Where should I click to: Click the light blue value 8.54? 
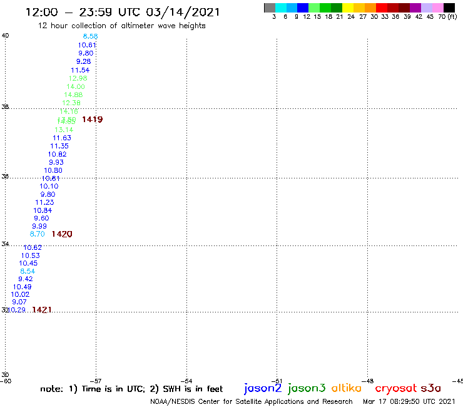[x=28, y=271]
